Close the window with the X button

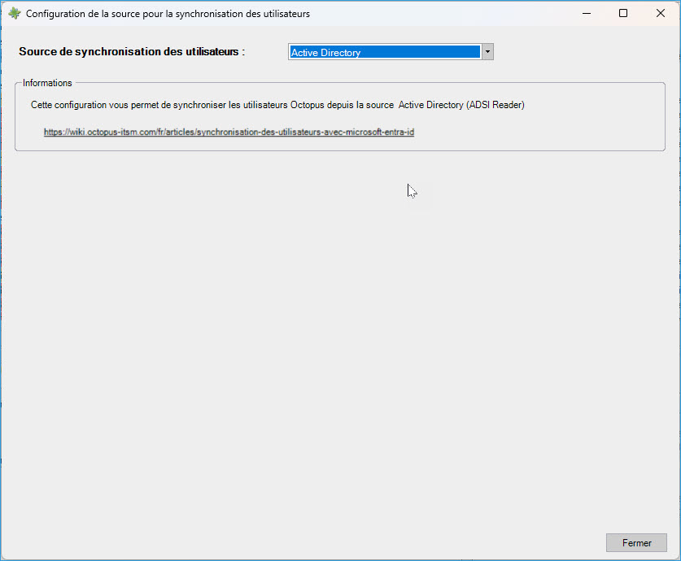point(661,14)
